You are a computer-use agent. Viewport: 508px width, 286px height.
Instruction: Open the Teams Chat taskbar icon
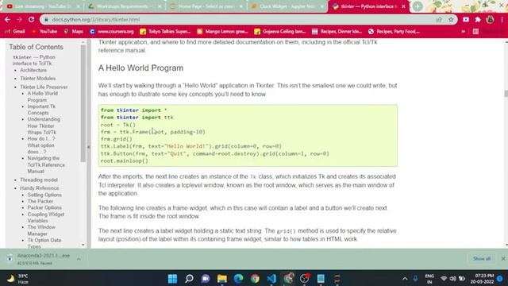[x=206, y=279]
